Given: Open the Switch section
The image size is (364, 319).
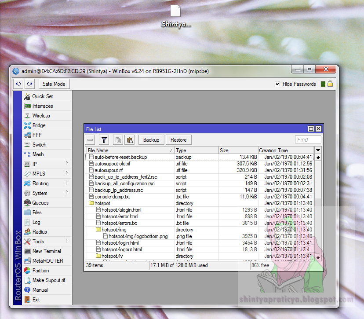Looking at the screenshot, I should (47, 145).
